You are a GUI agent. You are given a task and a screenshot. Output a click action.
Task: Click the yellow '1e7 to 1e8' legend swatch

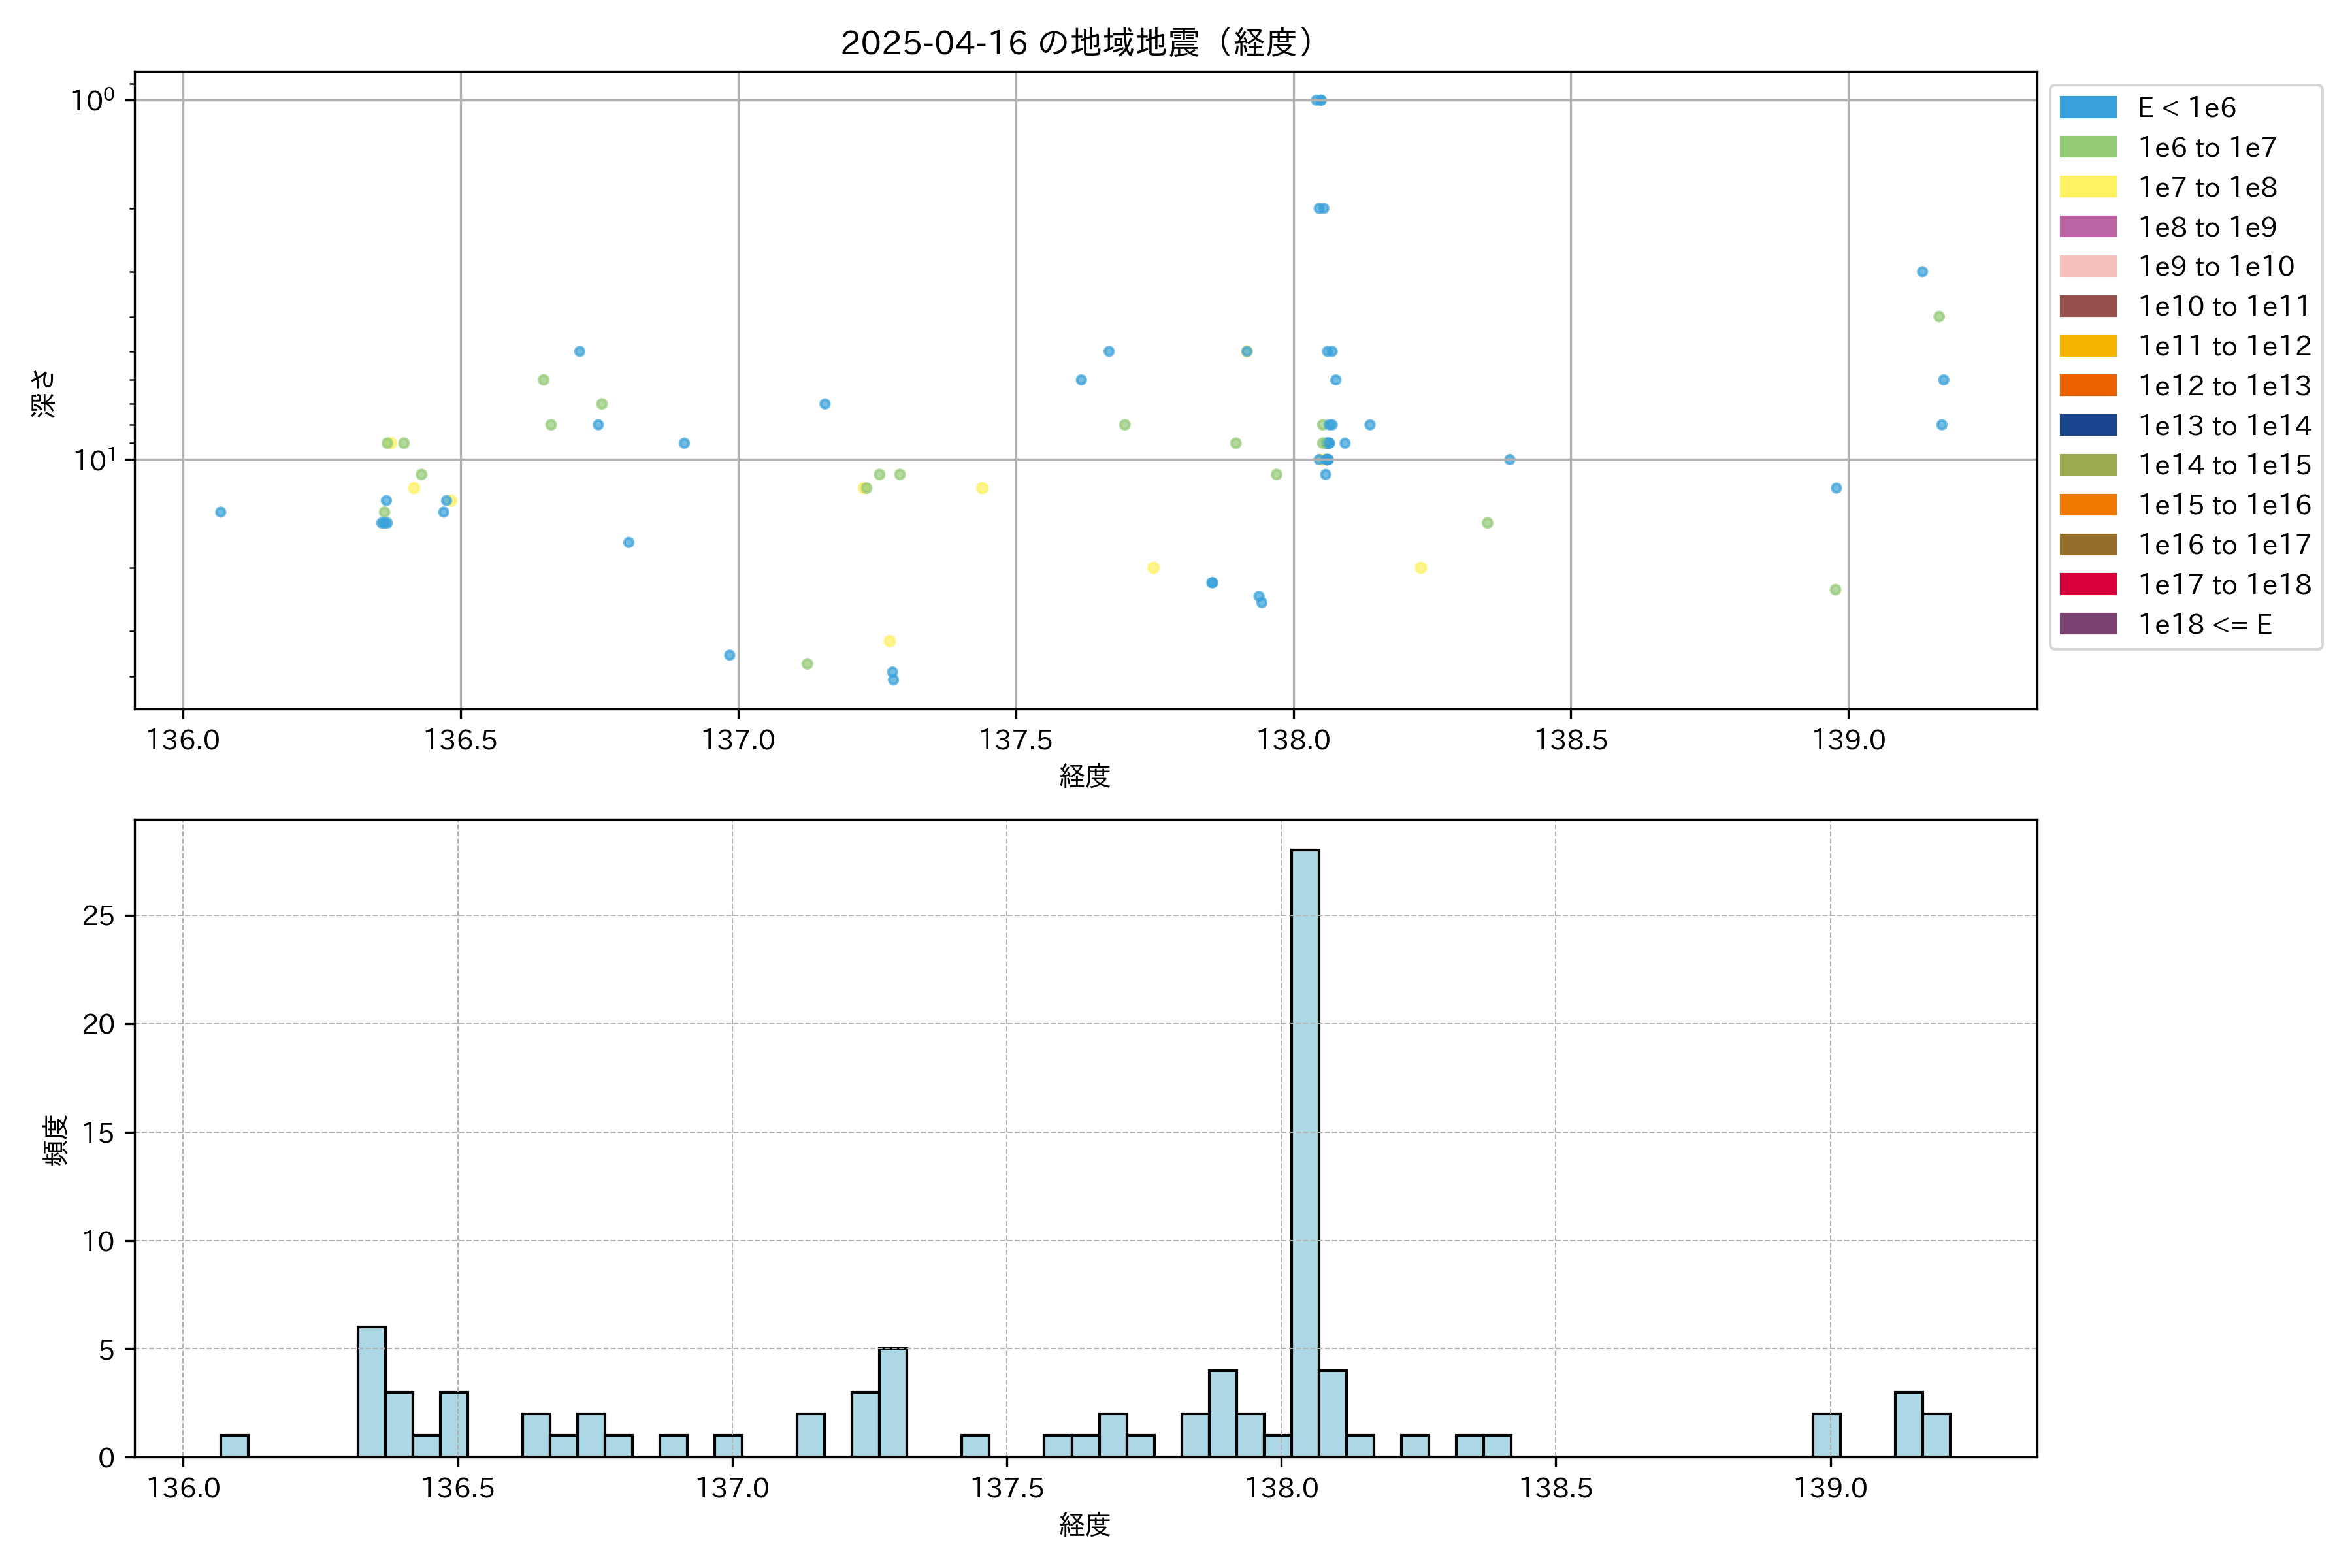pos(2087,187)
